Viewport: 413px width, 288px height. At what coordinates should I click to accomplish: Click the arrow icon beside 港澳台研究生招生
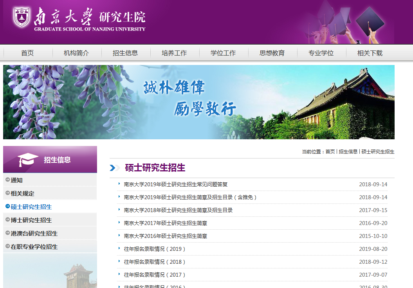click(x=7, y=233)
